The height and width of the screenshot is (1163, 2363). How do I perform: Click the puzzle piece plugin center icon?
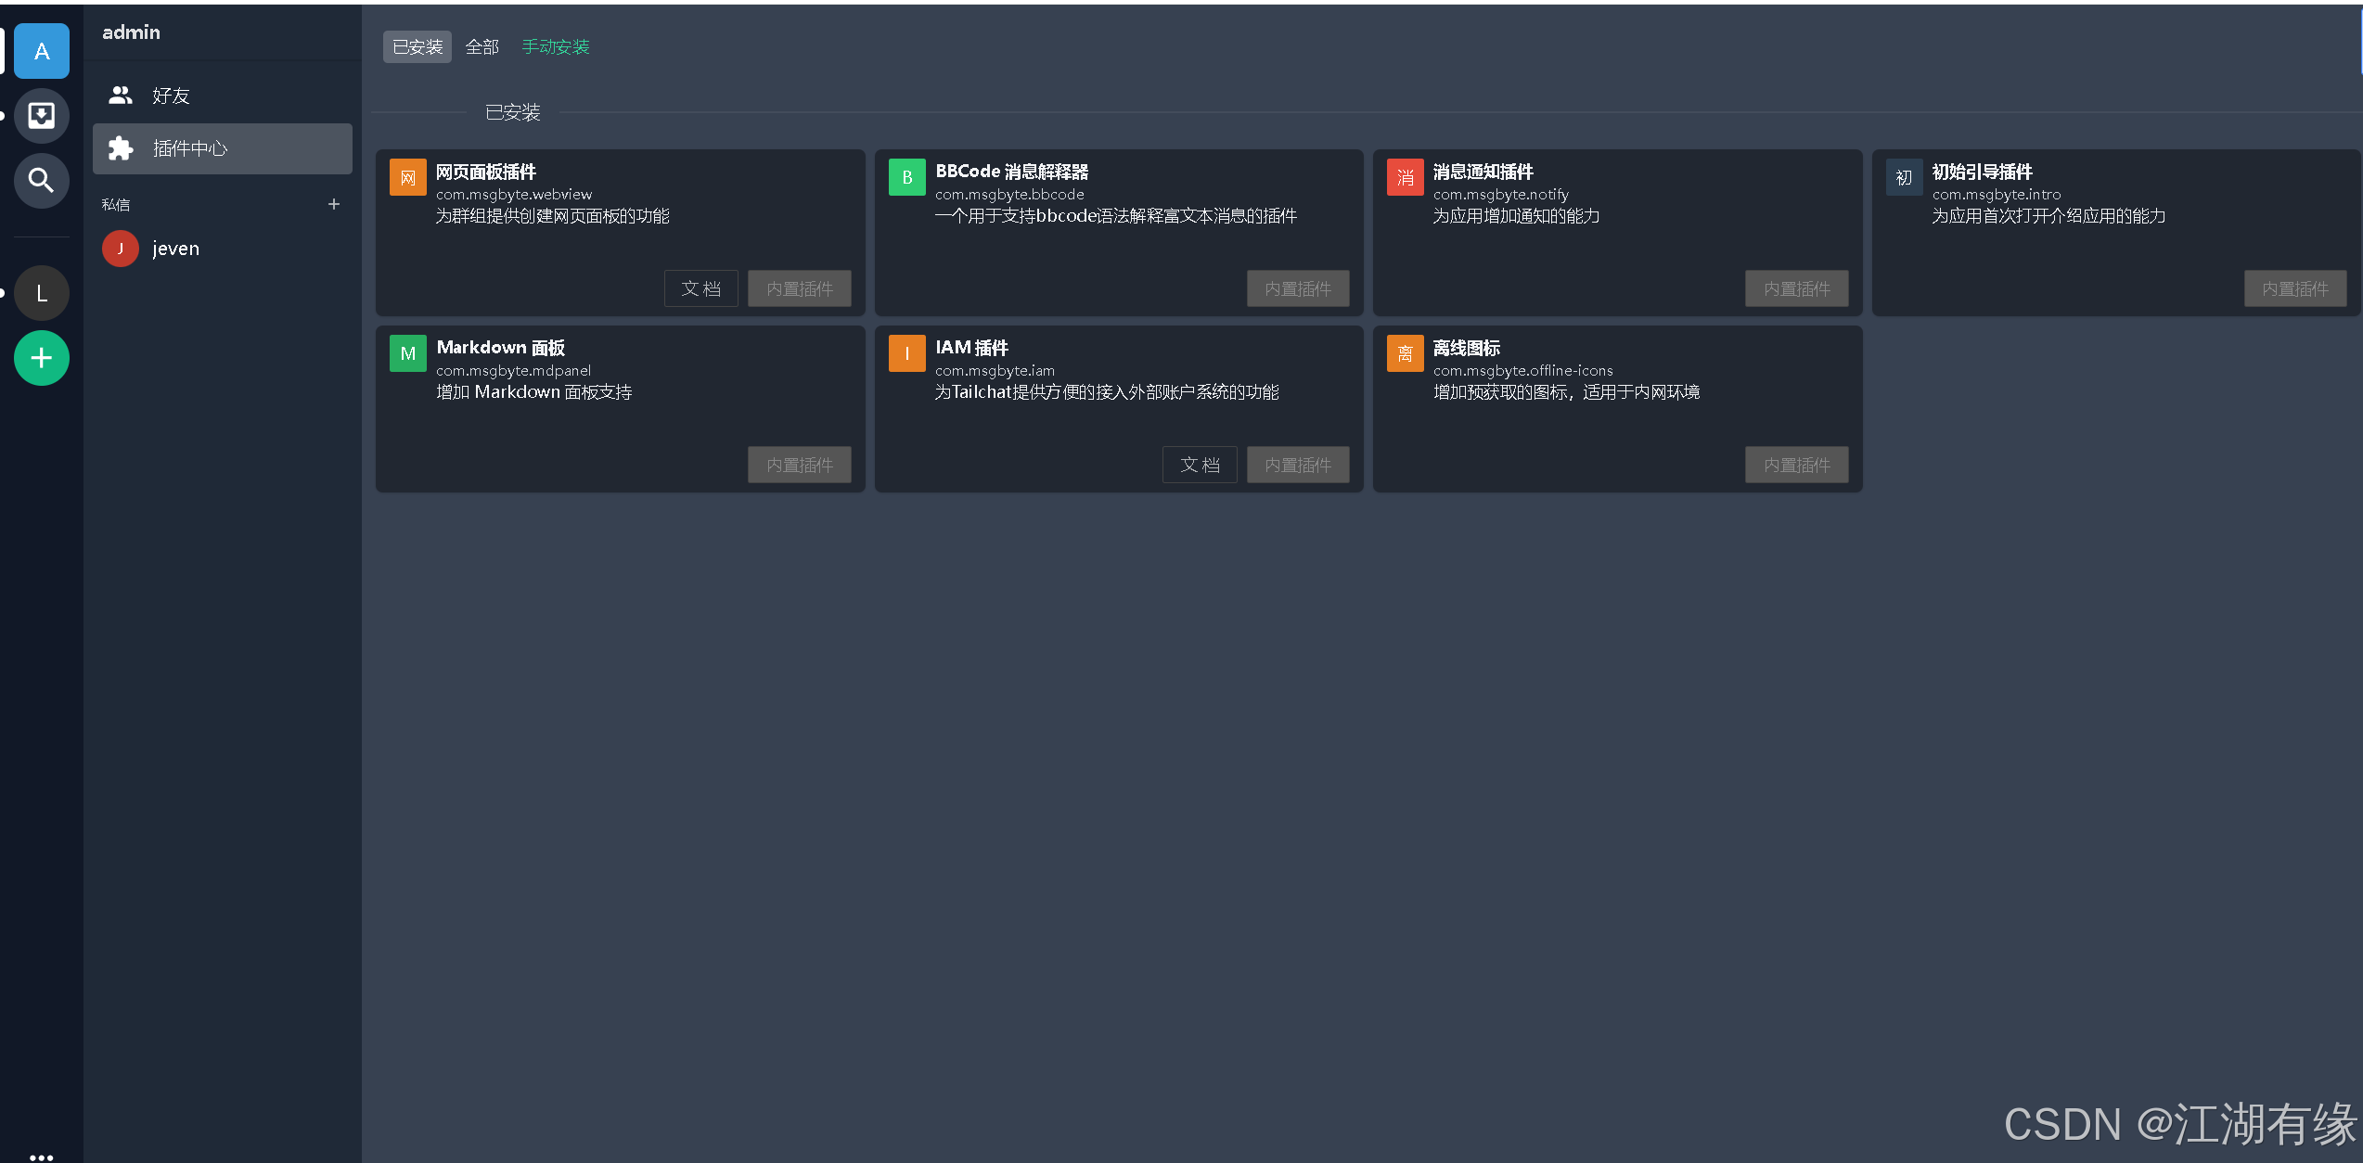pyautogui.click(x=121, y=148)
